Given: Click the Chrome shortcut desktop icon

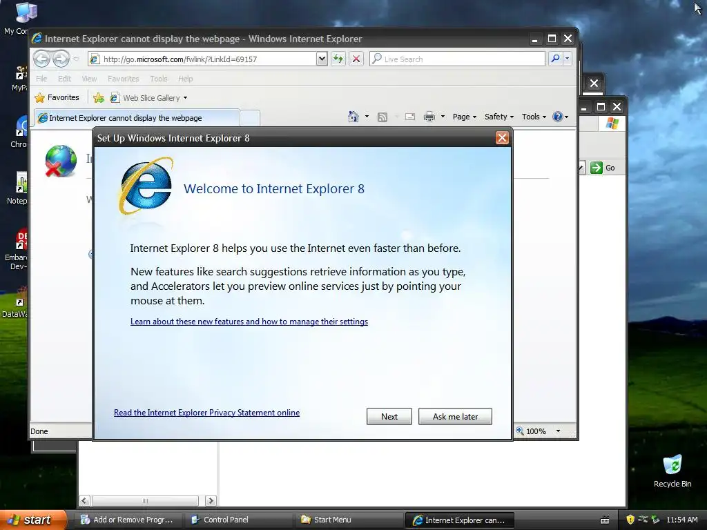Looking at the screenshot, I should coord(19,132).
